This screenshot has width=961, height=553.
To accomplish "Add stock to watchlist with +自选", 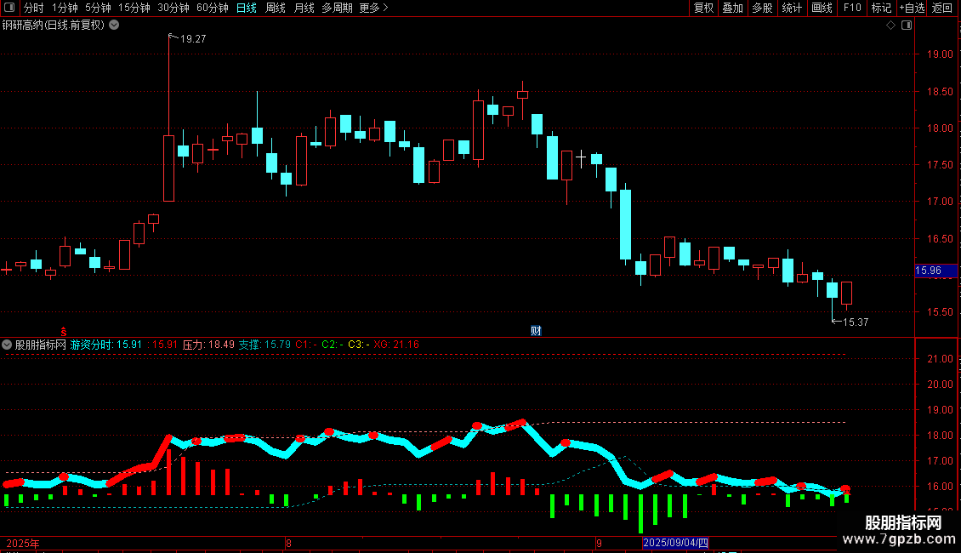I will tap(912, 8).
